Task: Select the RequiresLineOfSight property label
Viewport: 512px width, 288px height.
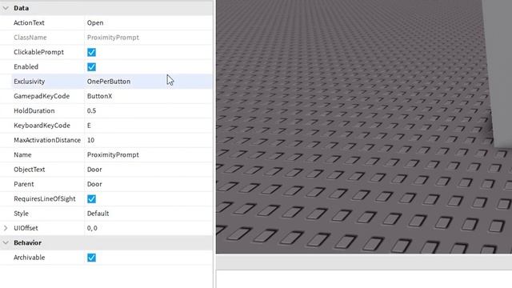Action: click(45, 199)
